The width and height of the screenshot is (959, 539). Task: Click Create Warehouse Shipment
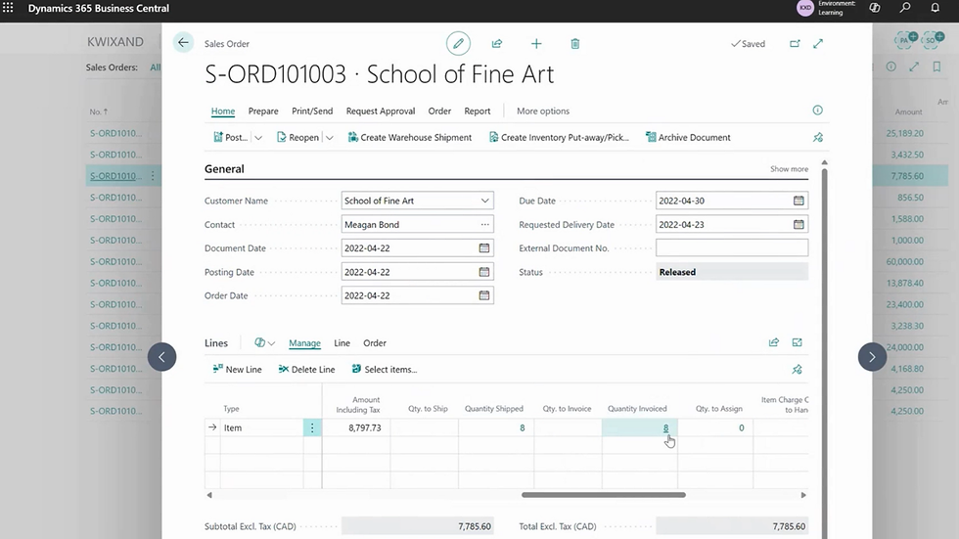click(x=410, y=138)
